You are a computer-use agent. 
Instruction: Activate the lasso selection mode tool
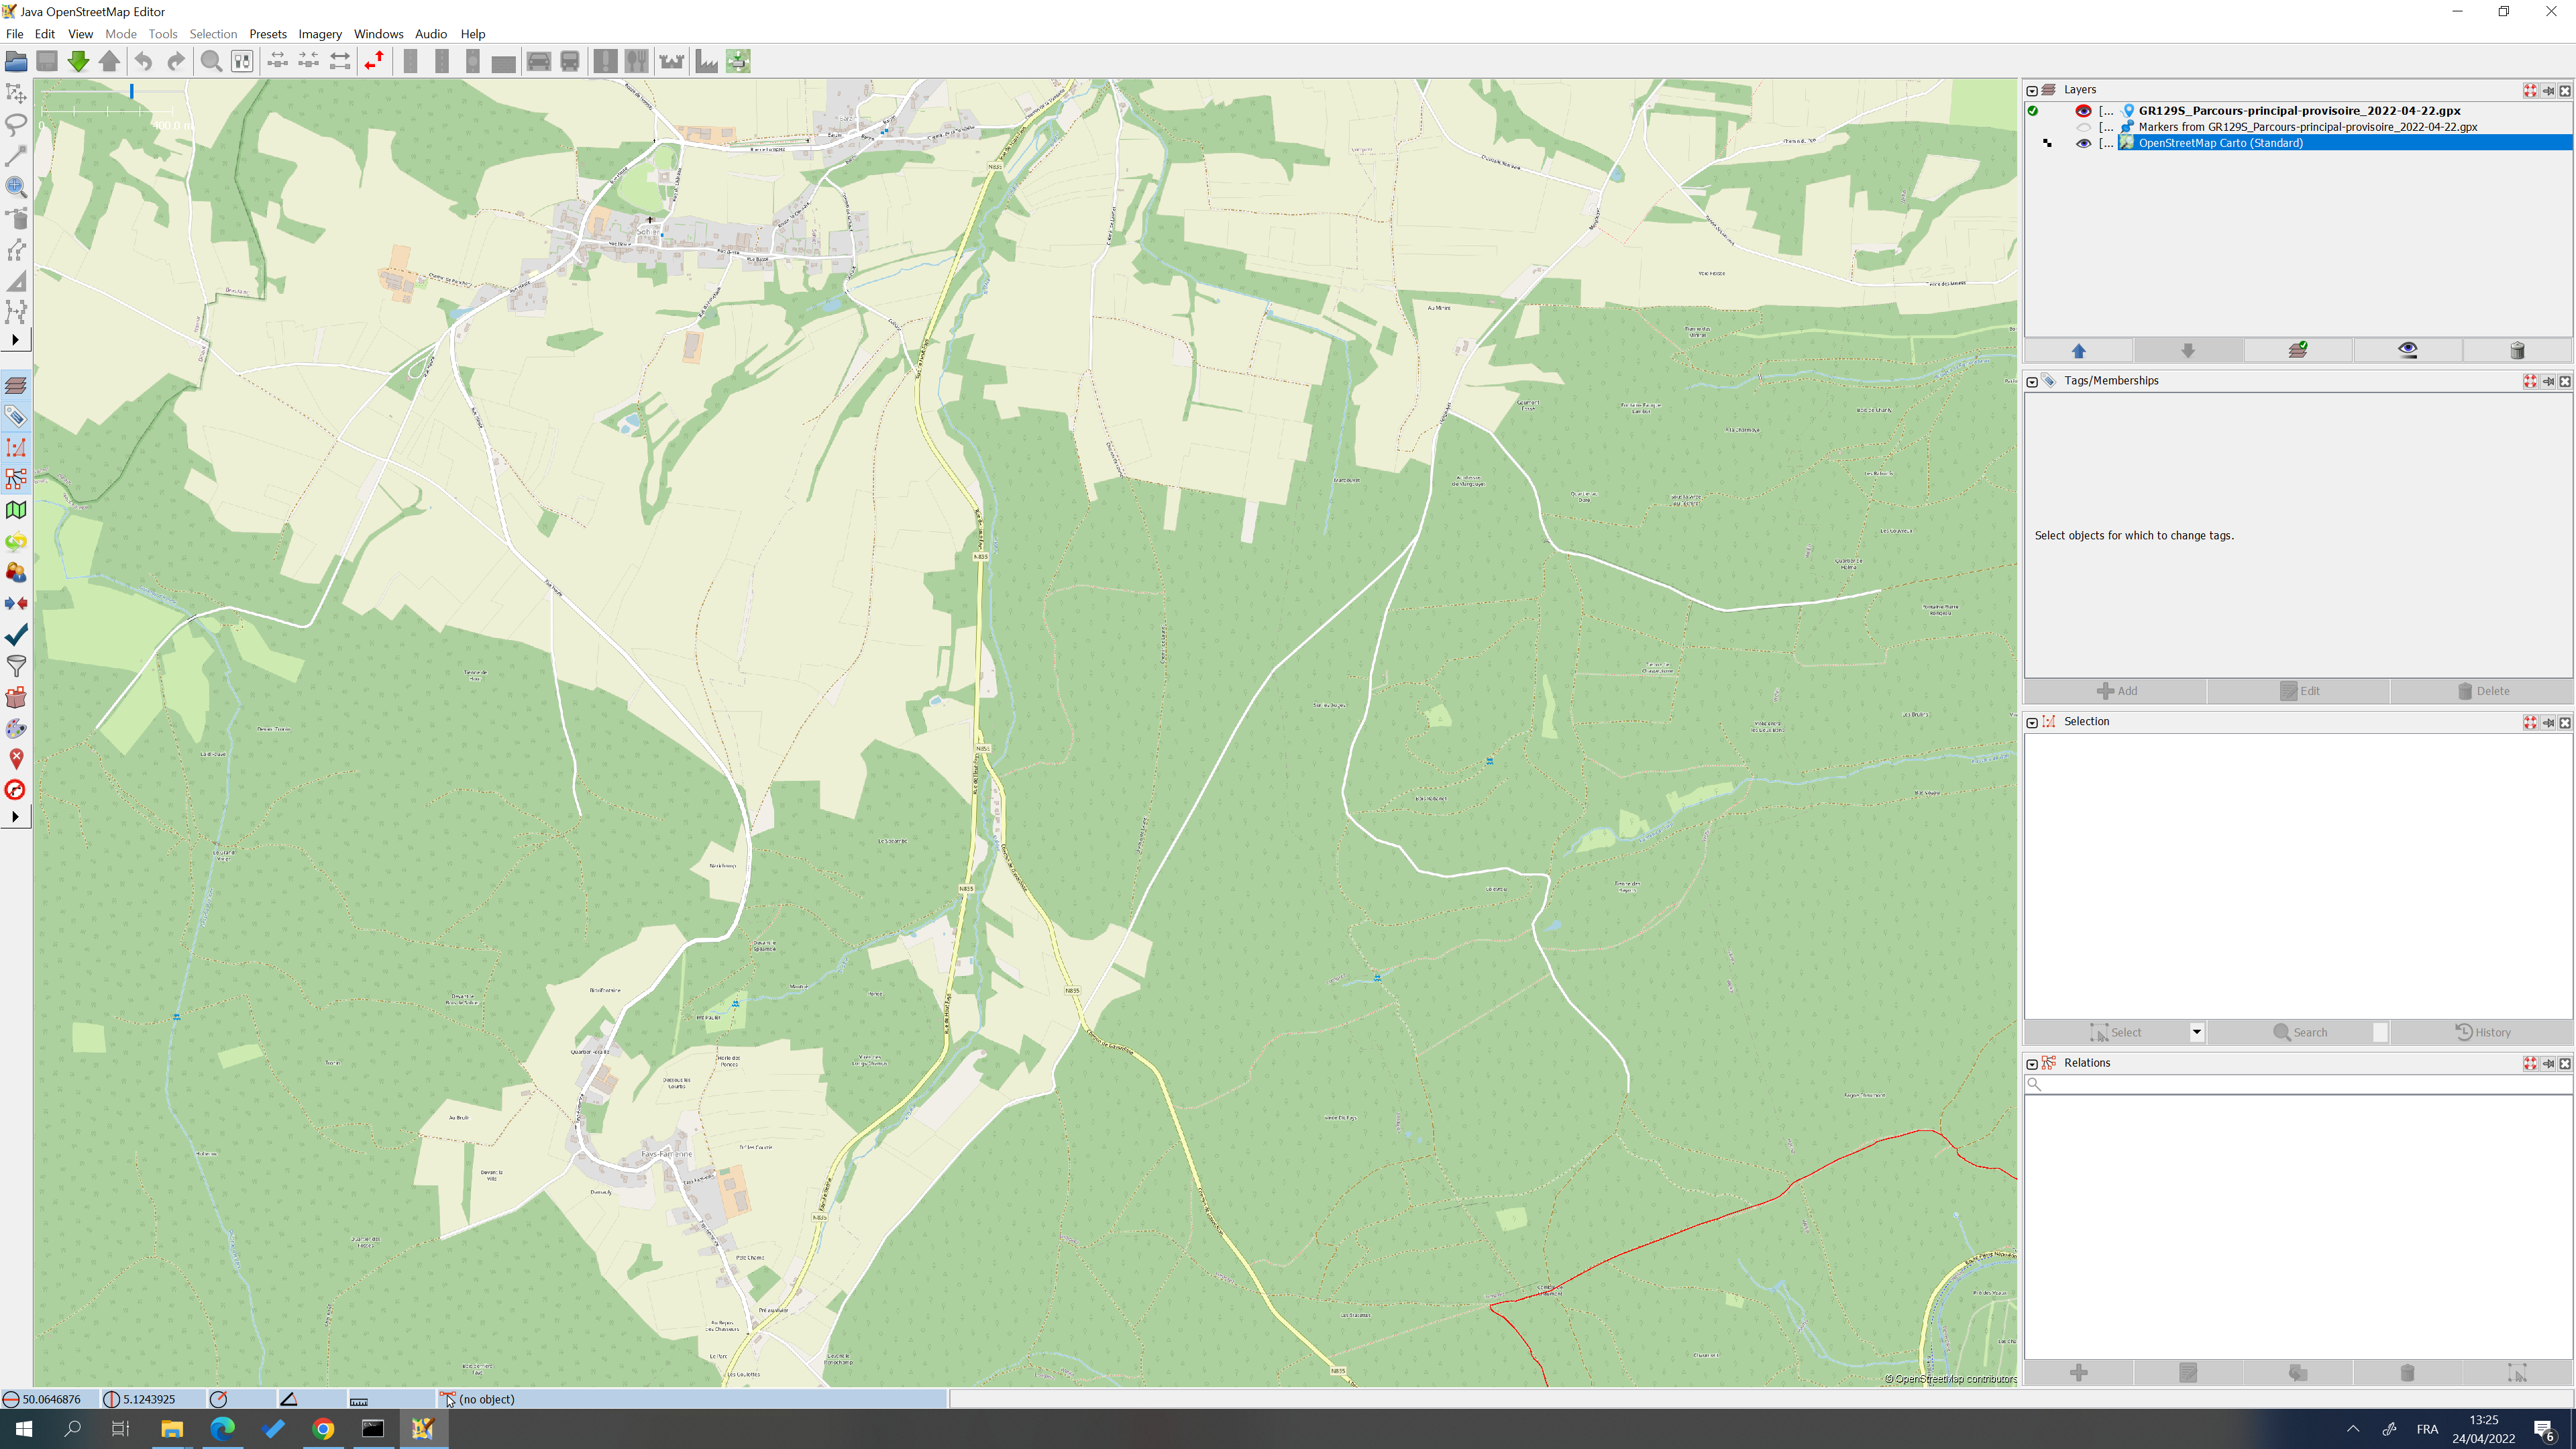tap(16, 124)
